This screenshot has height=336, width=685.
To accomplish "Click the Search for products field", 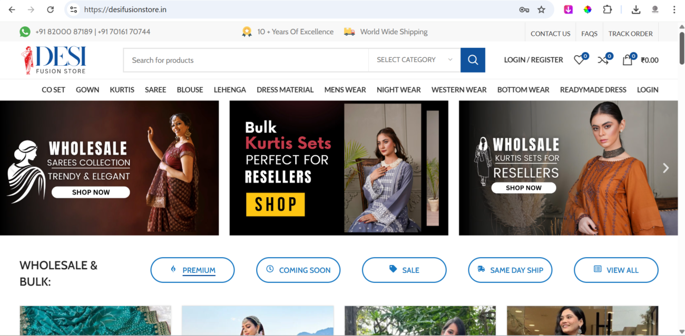I will click(x=246, y=60).
